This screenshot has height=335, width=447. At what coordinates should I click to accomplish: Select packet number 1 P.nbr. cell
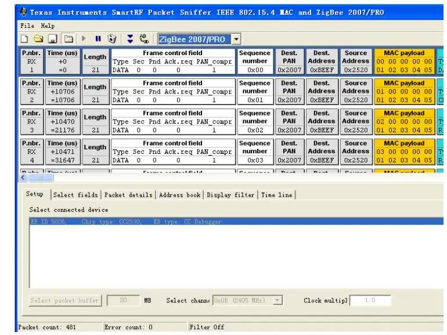[x=32, y=62]
